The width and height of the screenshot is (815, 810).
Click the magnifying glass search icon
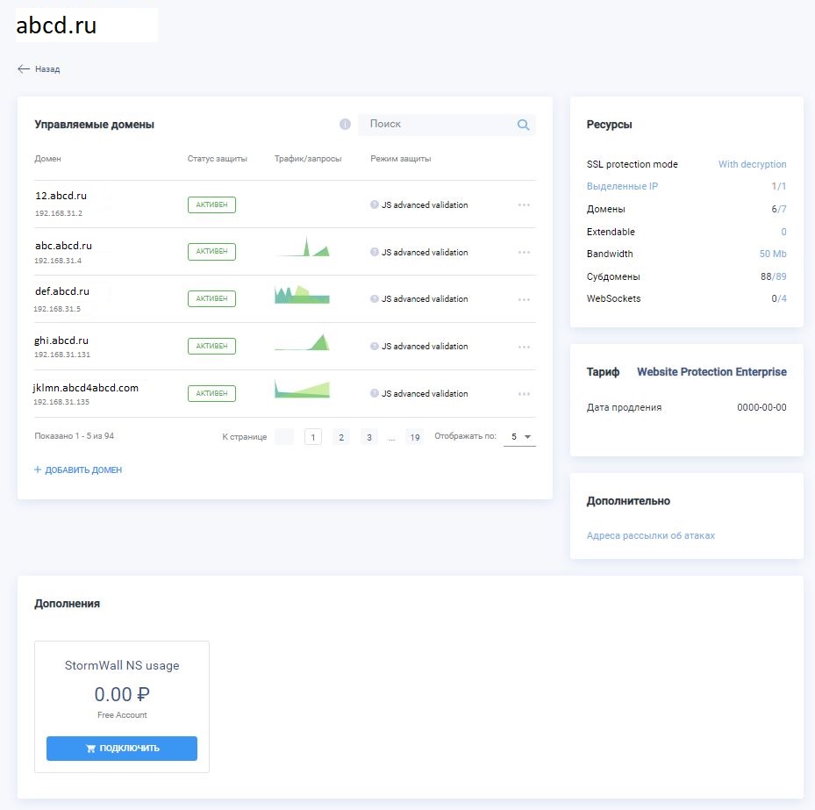tap(524, 125)
